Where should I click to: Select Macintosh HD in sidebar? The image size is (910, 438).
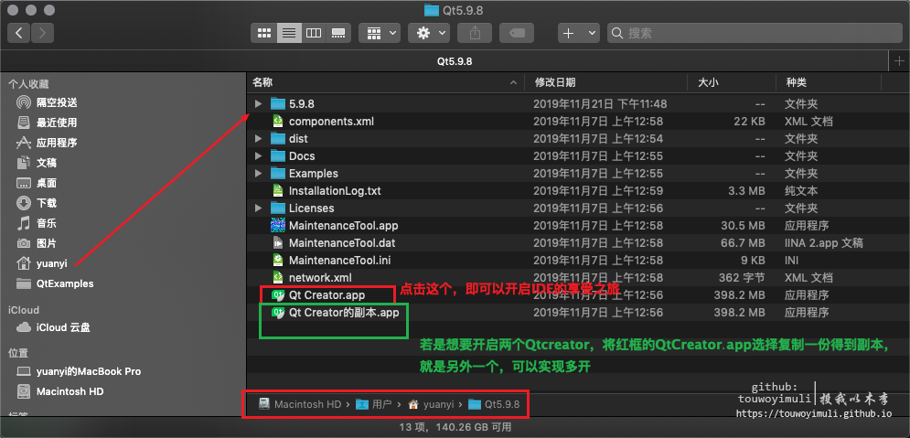click(x=60, y=391)
